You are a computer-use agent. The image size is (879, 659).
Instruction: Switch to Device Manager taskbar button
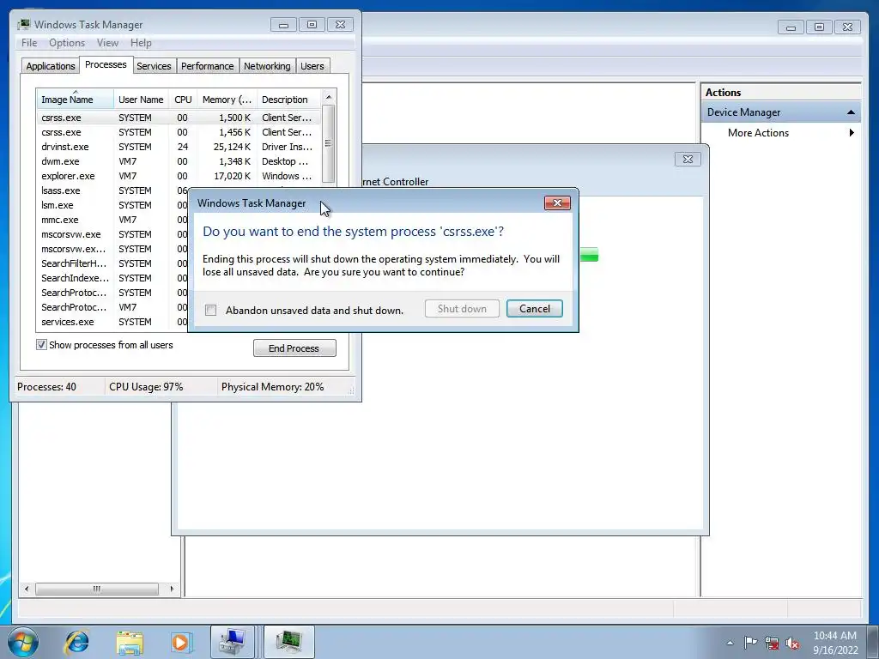tap(233, 642)
